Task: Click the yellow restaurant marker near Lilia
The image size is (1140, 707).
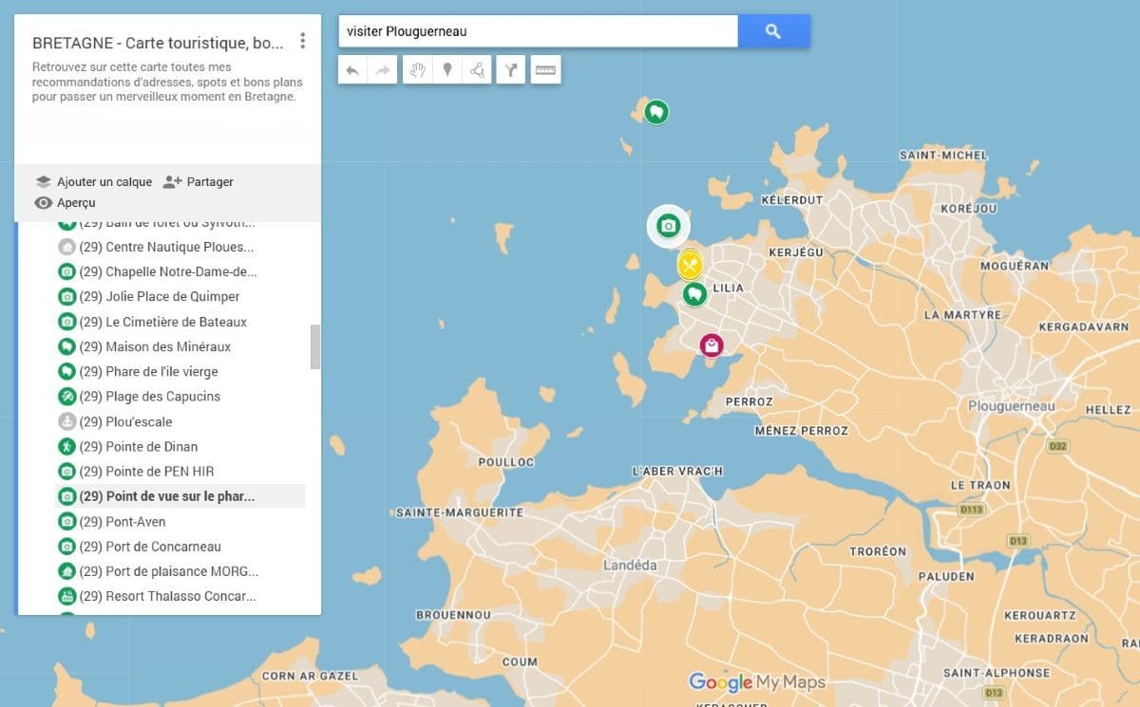Action: tap(690, 265)
